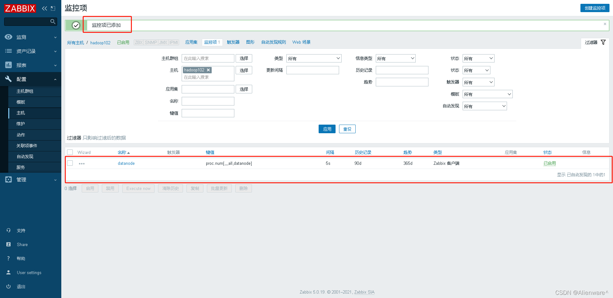
Task: Switch to the 自动发现规则 tab
Action: tap(274, 42)
